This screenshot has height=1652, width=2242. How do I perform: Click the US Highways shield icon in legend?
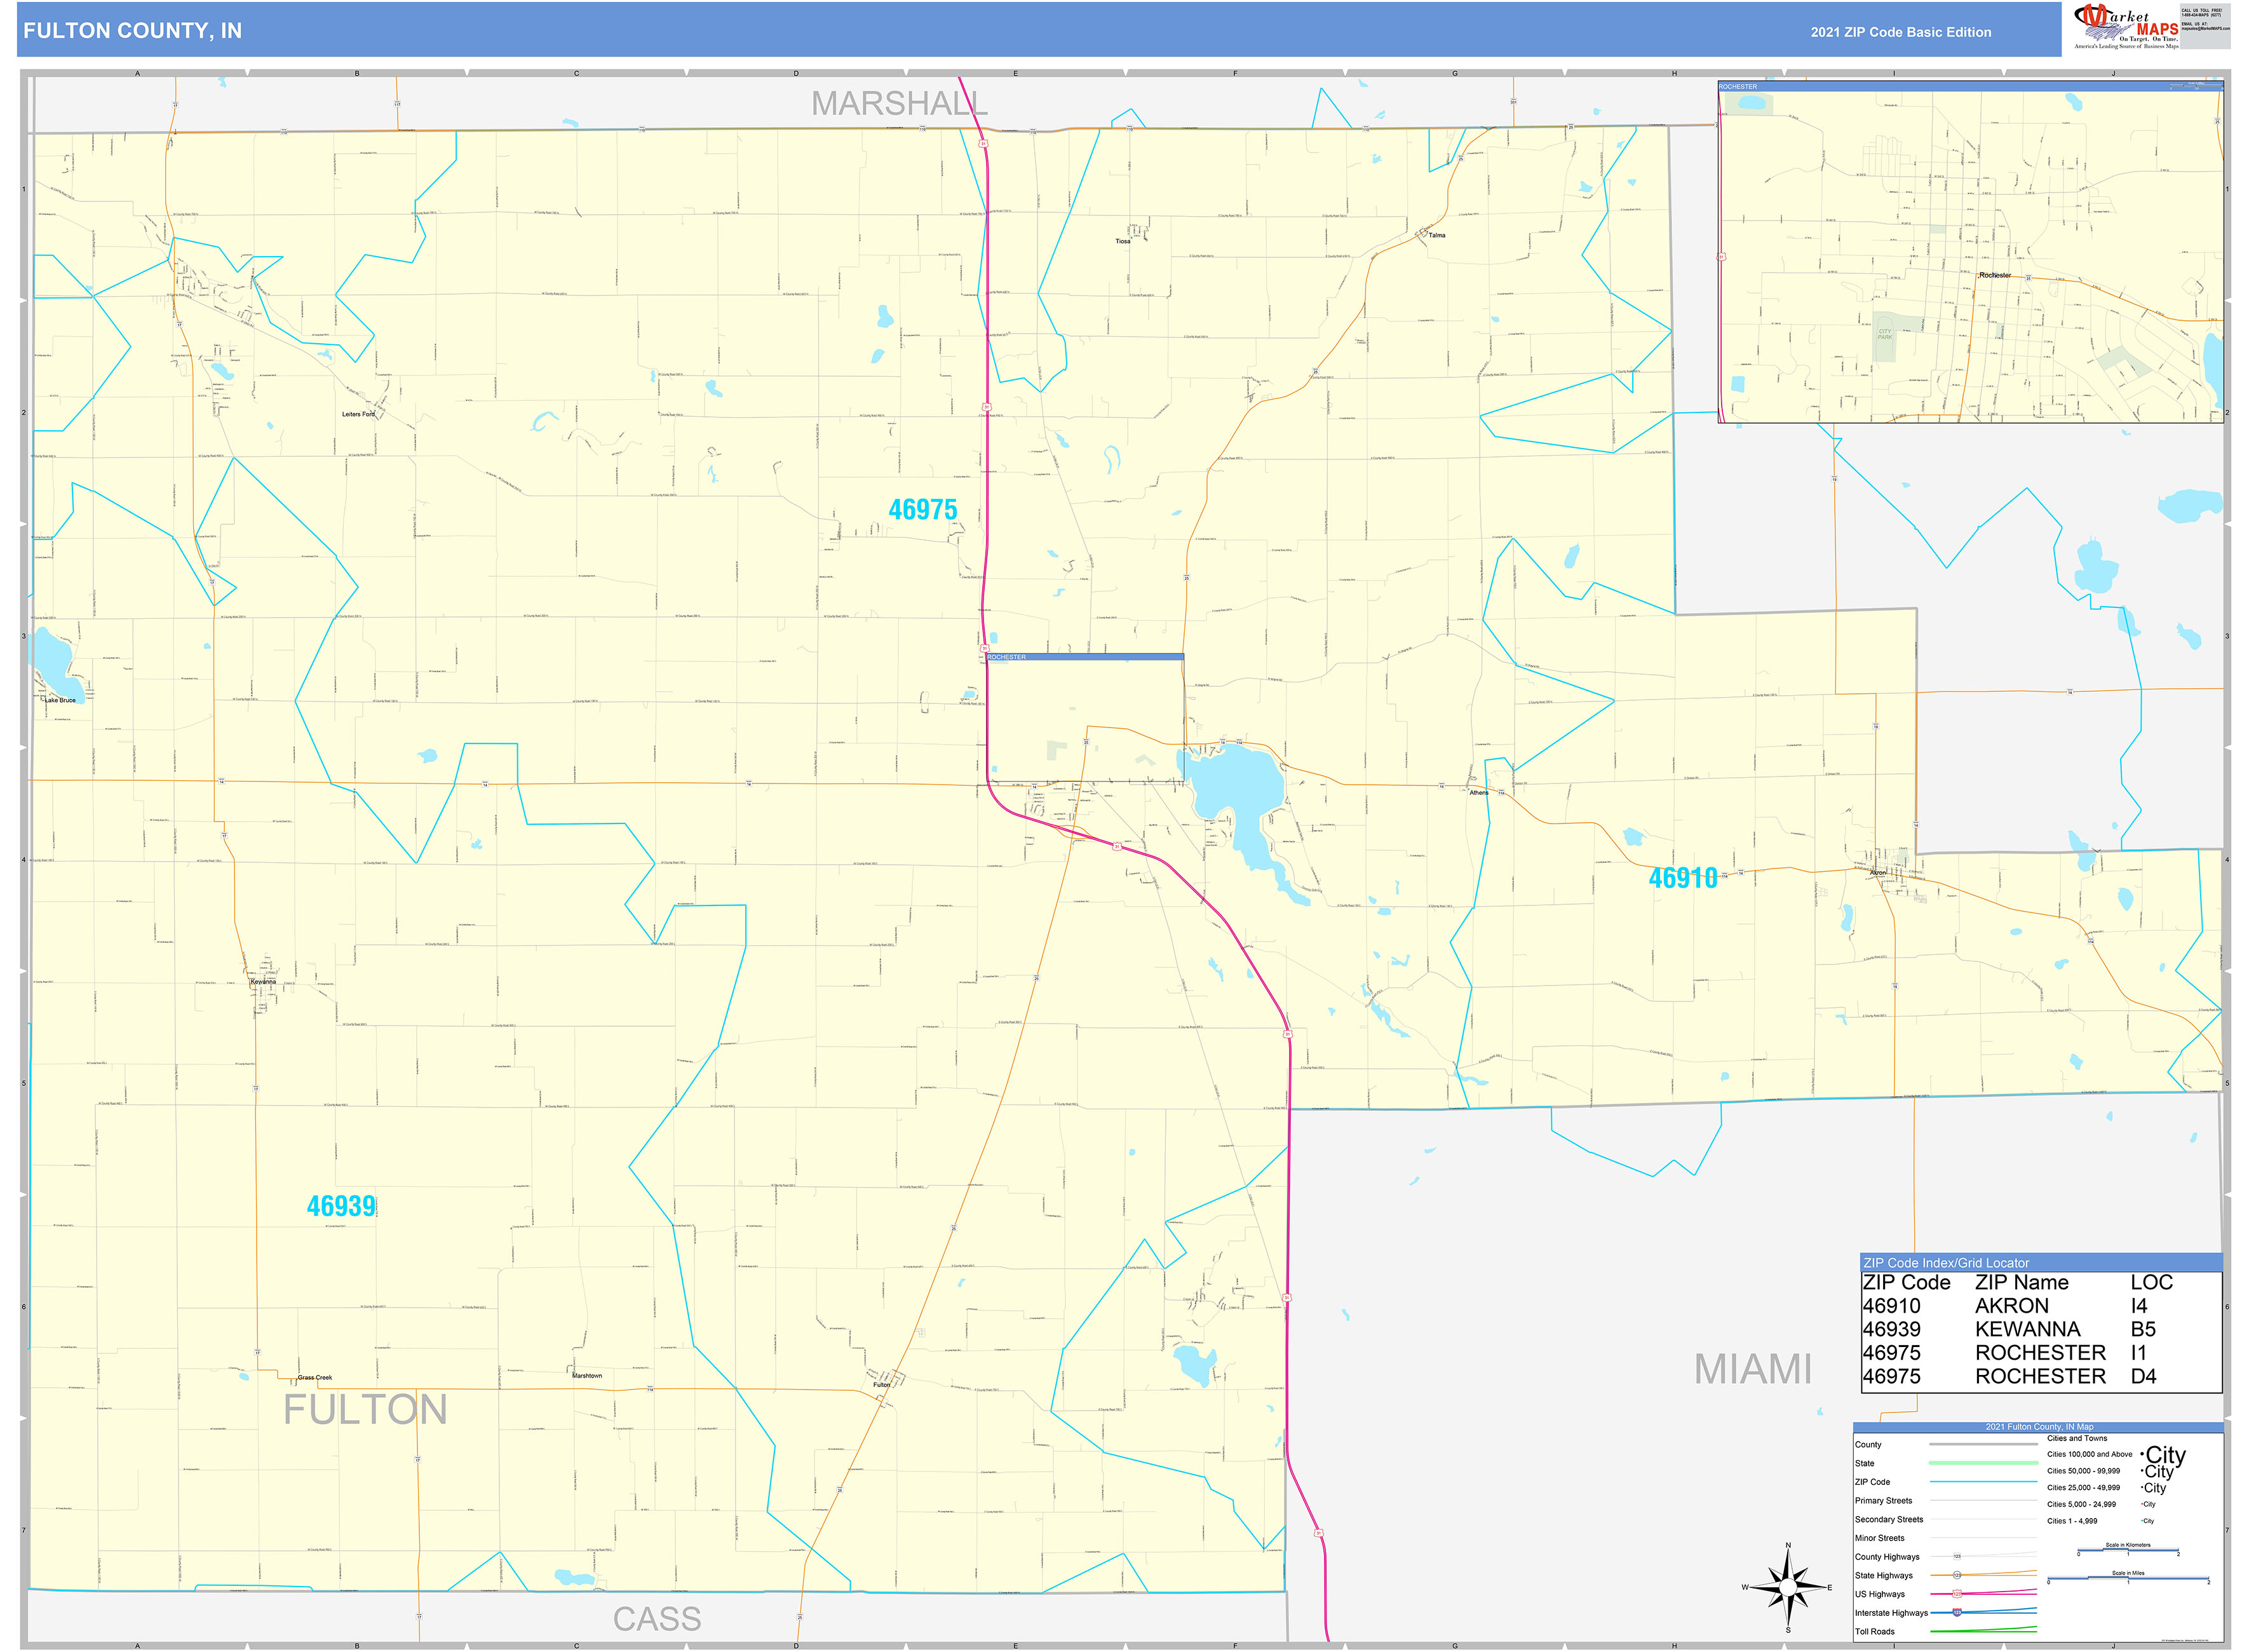[1957, 1594]
